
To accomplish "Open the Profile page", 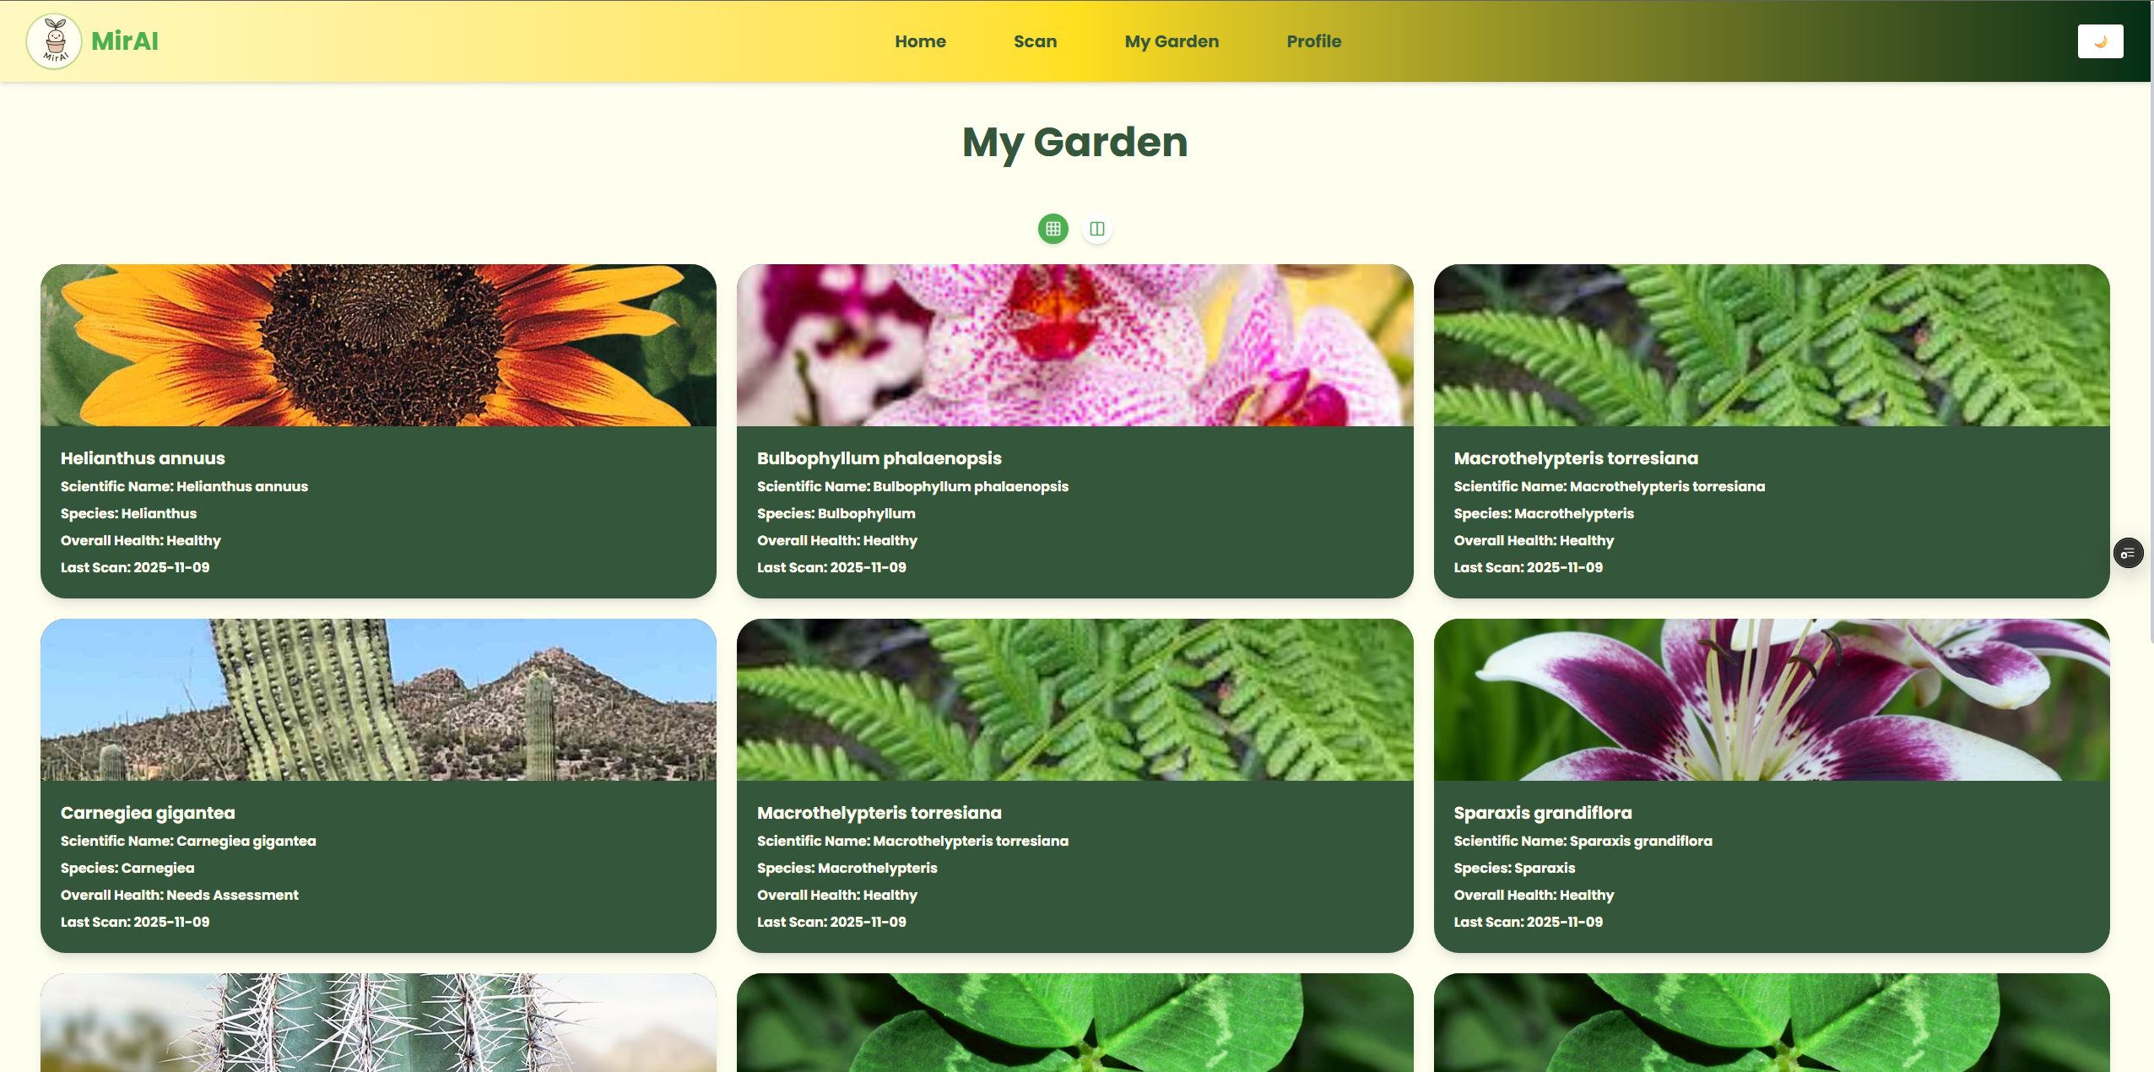I will click(1313, 41).
